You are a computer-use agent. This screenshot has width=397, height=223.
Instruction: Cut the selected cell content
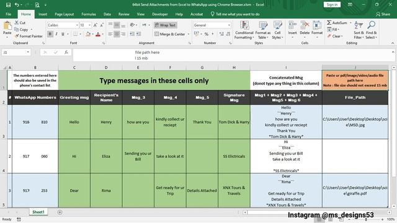[20, 23]
